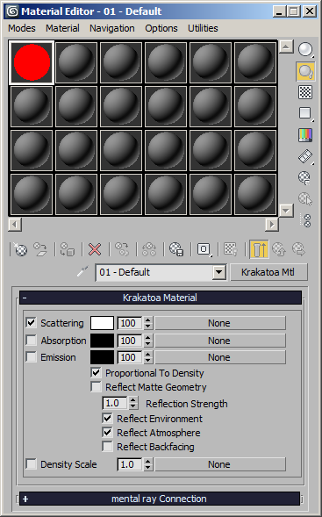Click the Put Material to Scene icon

click(x=39, y=249)
